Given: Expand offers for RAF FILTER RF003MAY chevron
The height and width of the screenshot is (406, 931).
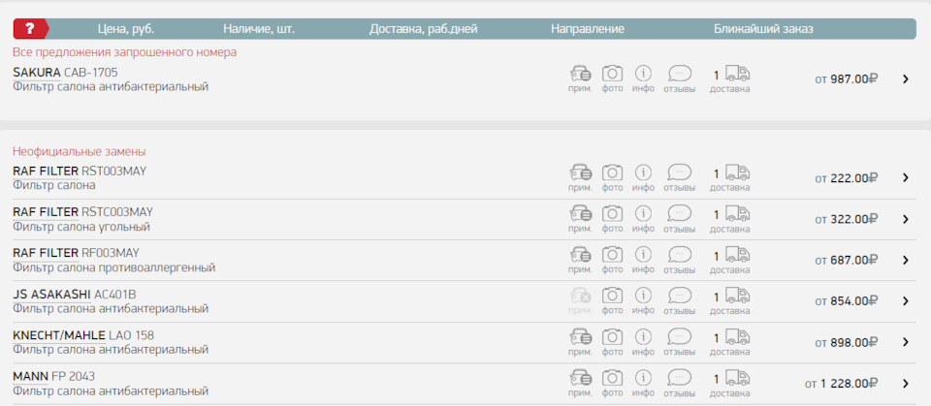Looking at the screenshot, I should (x=906, y=260).
